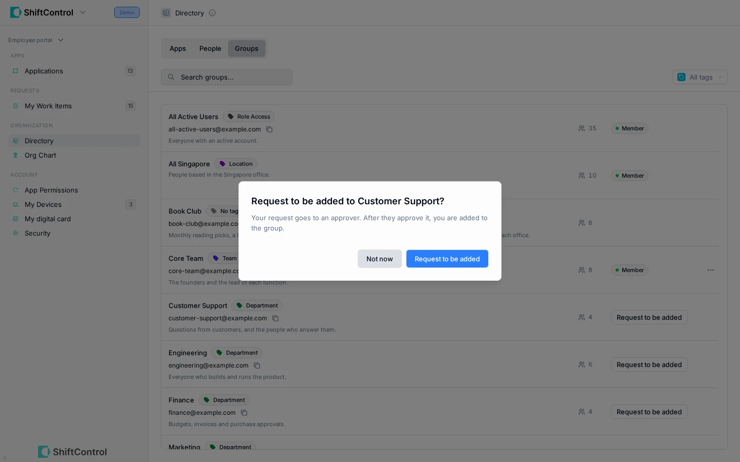
Task: Click the ShiftControl logo icon in header
Action: click(16, 12)
